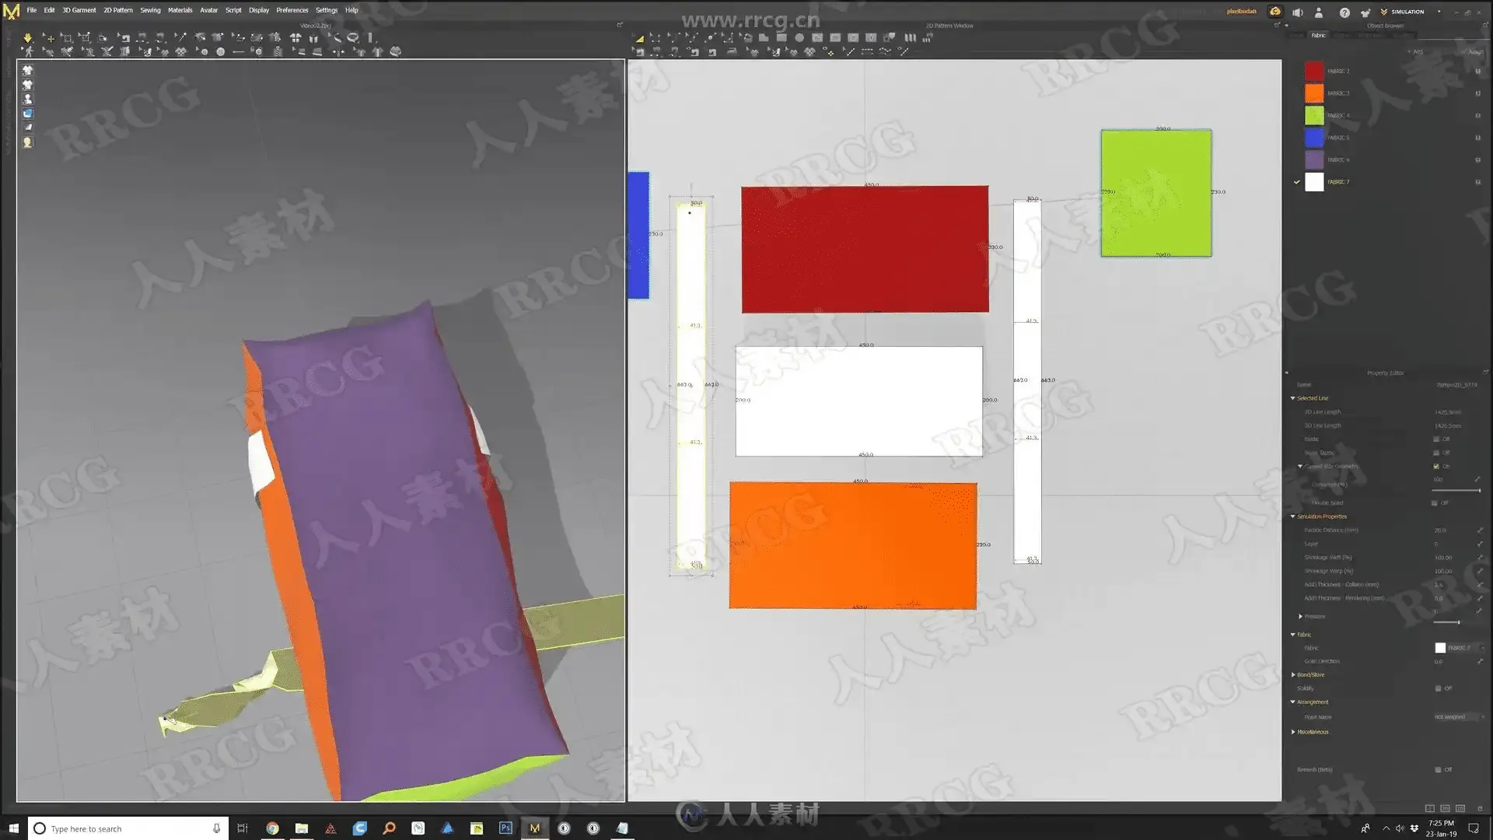Toggle the avatar display icon in 3D viewport
The height and width of the screenshot is (840, 1493).
click(27, 99)
